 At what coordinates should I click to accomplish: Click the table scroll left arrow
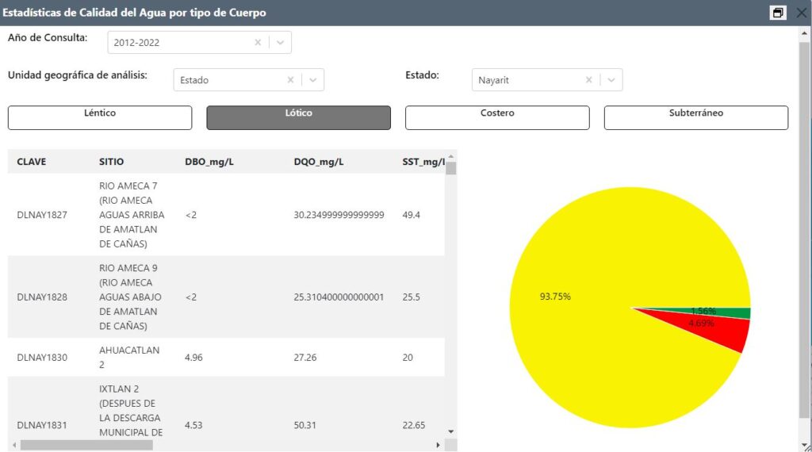coord(14,445)
